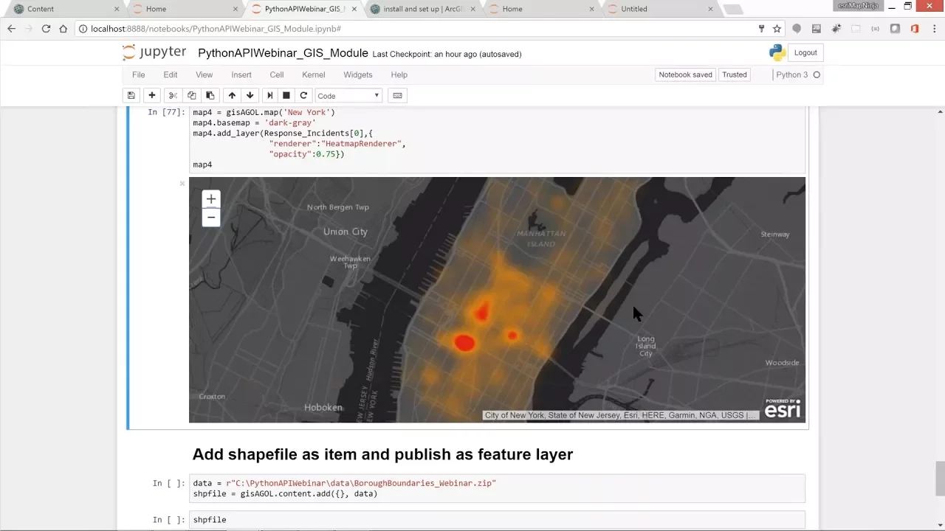Viewport: 945px width, 531px height.
Task: Click the Python 3 kernel name
Action: tap(792, 74)
